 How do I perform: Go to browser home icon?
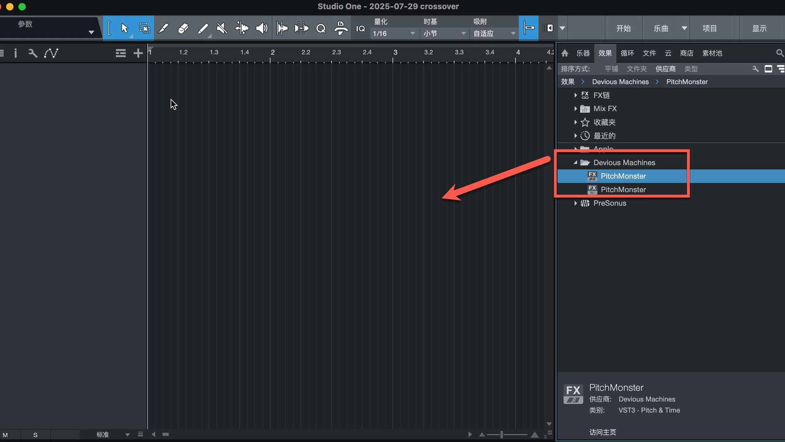point(565,53)
